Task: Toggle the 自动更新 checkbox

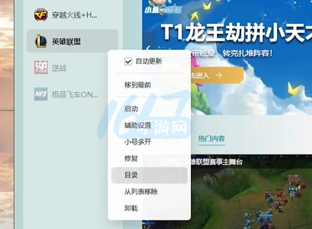Action: [128, 61]
